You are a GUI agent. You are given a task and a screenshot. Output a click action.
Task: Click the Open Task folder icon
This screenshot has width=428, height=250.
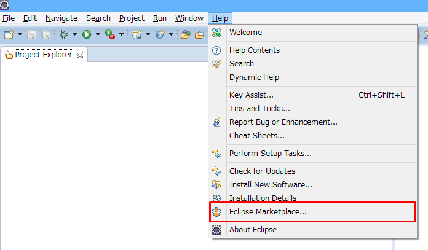coord(199,35)
